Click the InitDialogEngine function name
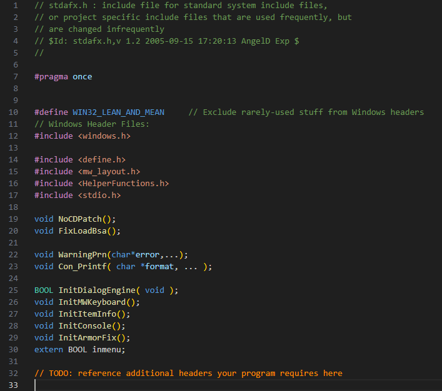 (97, 290)
